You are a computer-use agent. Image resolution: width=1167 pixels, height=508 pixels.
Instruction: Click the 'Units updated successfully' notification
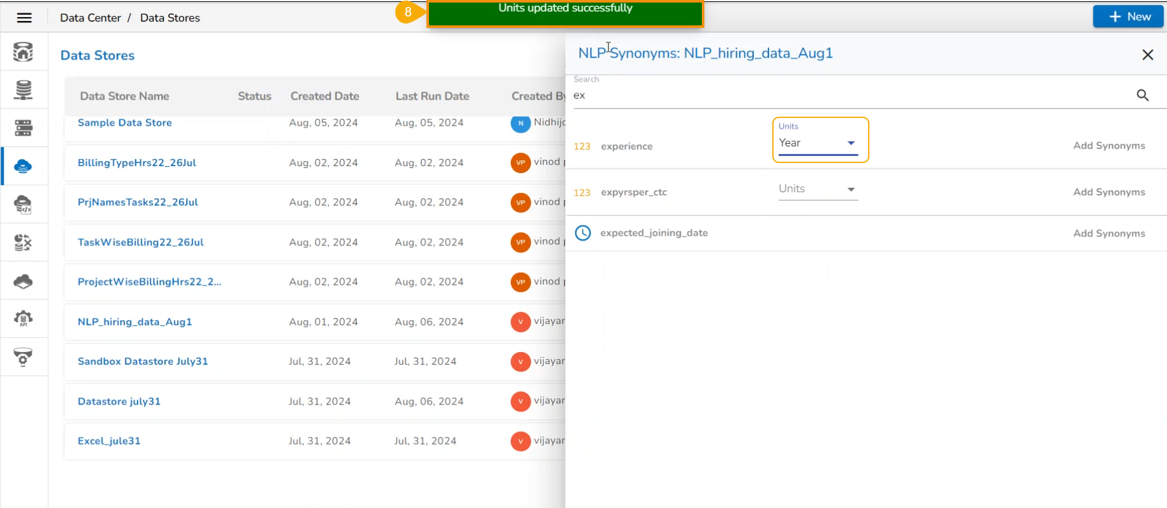[565, 13]
